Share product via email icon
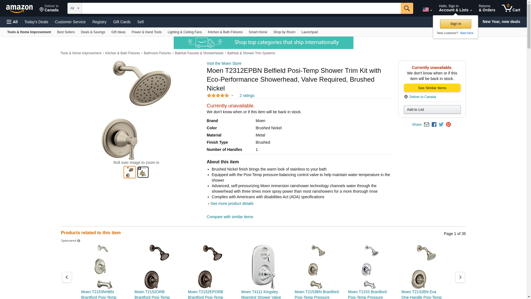Viewport: 531px width, 299px height. coord(426,125)
